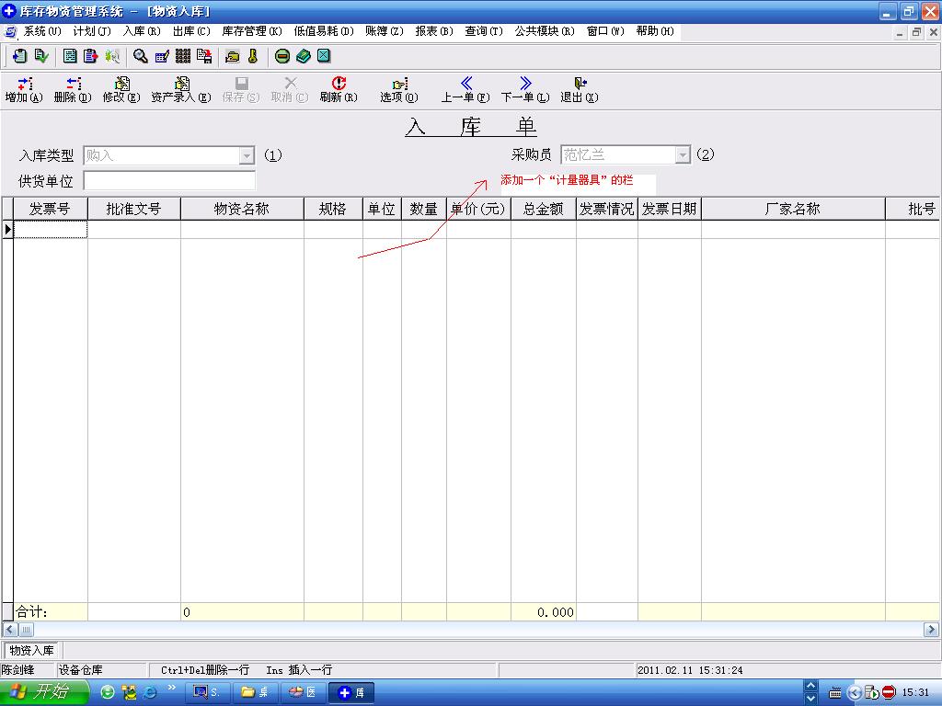Image resolution: width=942 pixels, height=706 pixels.
Task: Switch to the 库 taskbar application button
Action: pyautogui.click(x=351, y=693)
